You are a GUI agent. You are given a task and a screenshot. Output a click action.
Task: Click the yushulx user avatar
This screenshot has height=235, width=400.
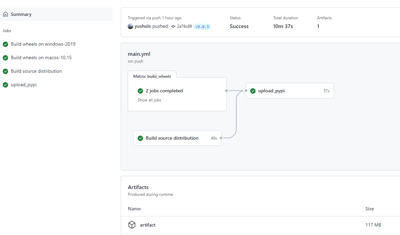coord(131,26)
